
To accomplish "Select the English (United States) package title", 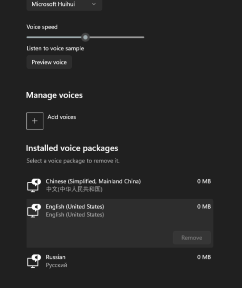I will click(x=75, y=207).
